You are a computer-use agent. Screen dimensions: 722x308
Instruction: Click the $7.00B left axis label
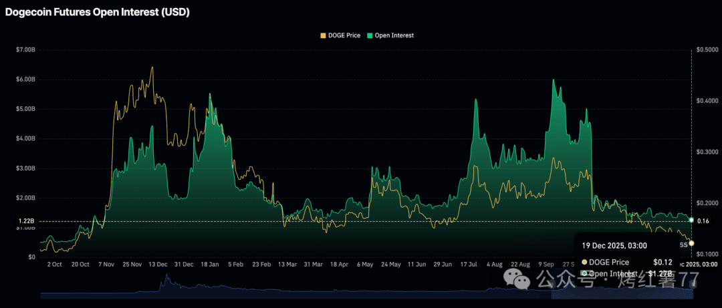(x=25, y=50)
